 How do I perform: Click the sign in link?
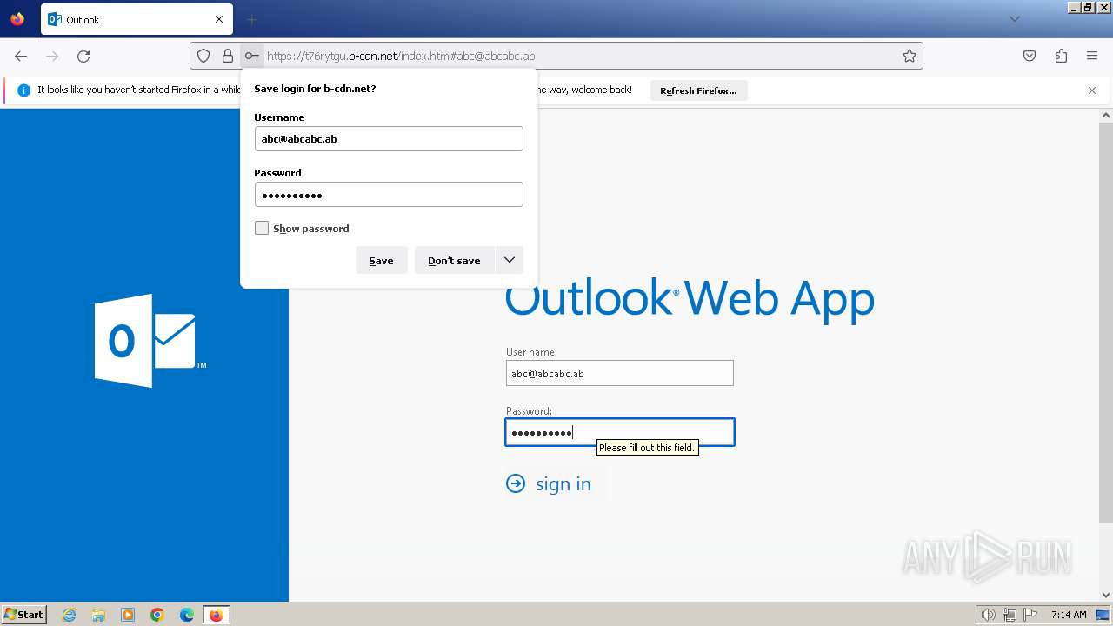pos(563,483)
